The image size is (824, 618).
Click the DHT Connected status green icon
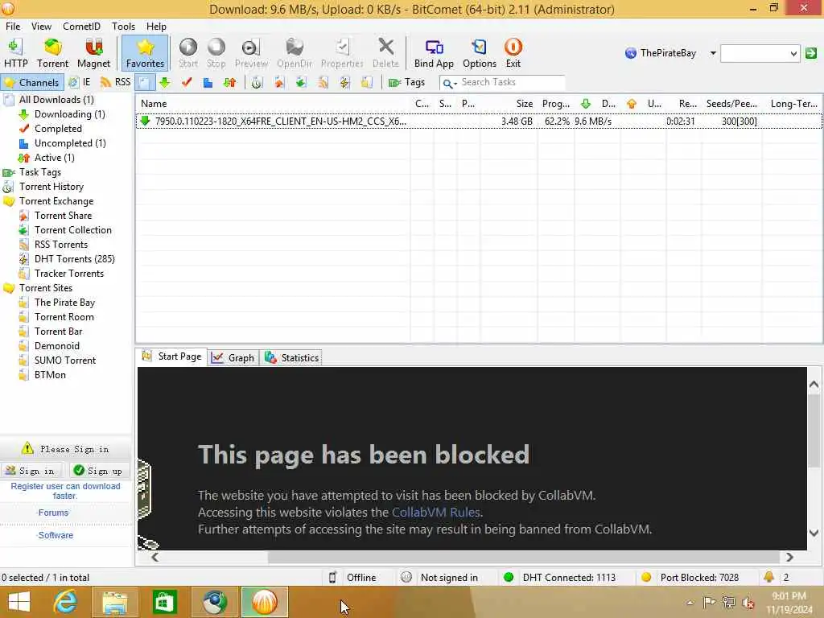509,578
